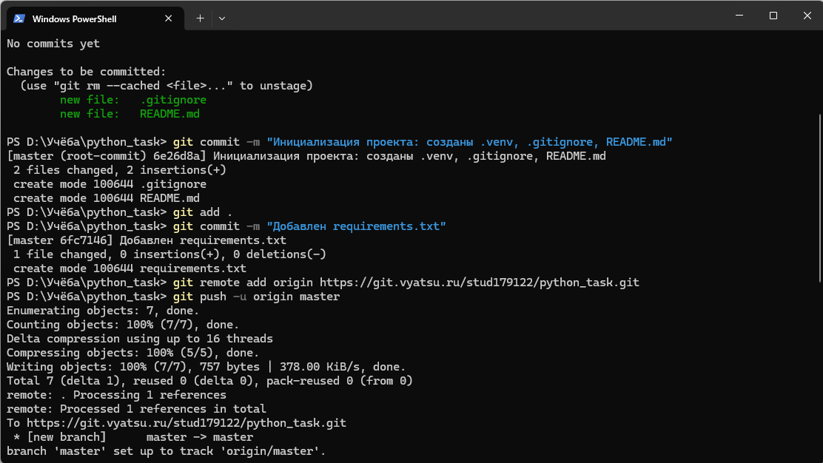Click the green "README.md" new file entry
This screenshot has width=823, height=463.
(169, 114)
